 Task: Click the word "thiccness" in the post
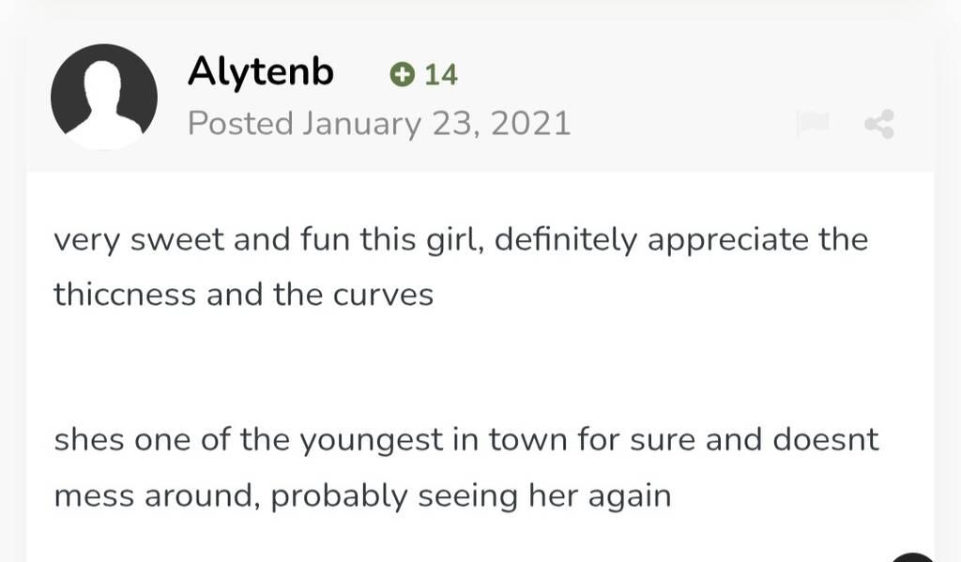pos(125,295)
